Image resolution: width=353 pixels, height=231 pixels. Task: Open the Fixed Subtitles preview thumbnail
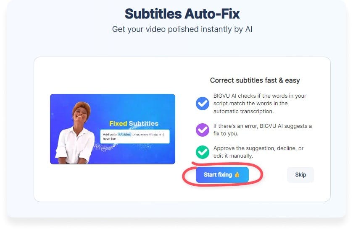(113, 129)
